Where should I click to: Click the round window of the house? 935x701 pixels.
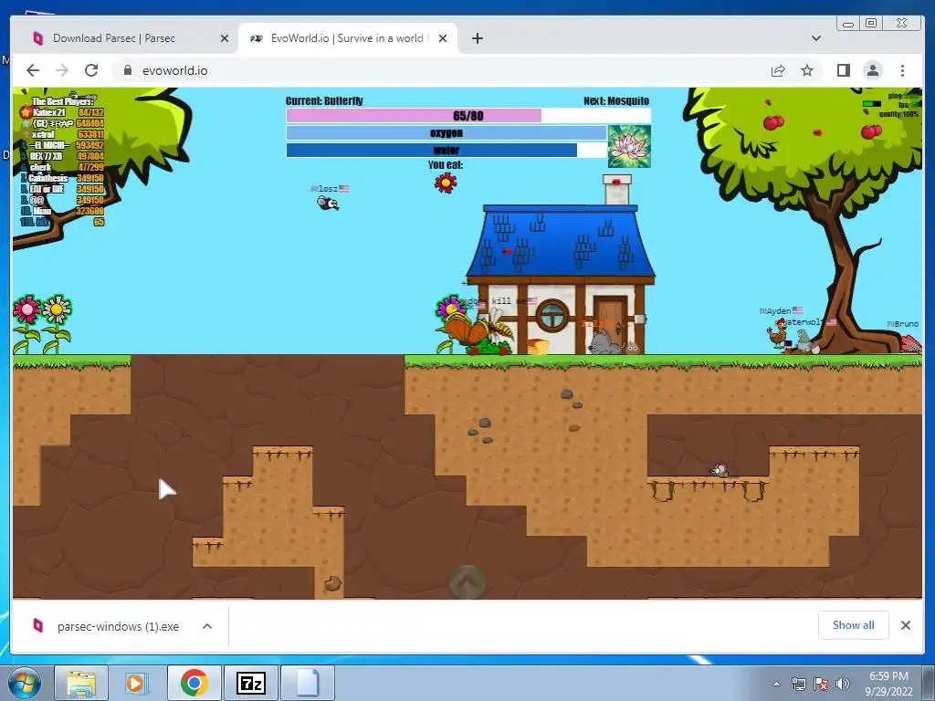pos(552,315)
